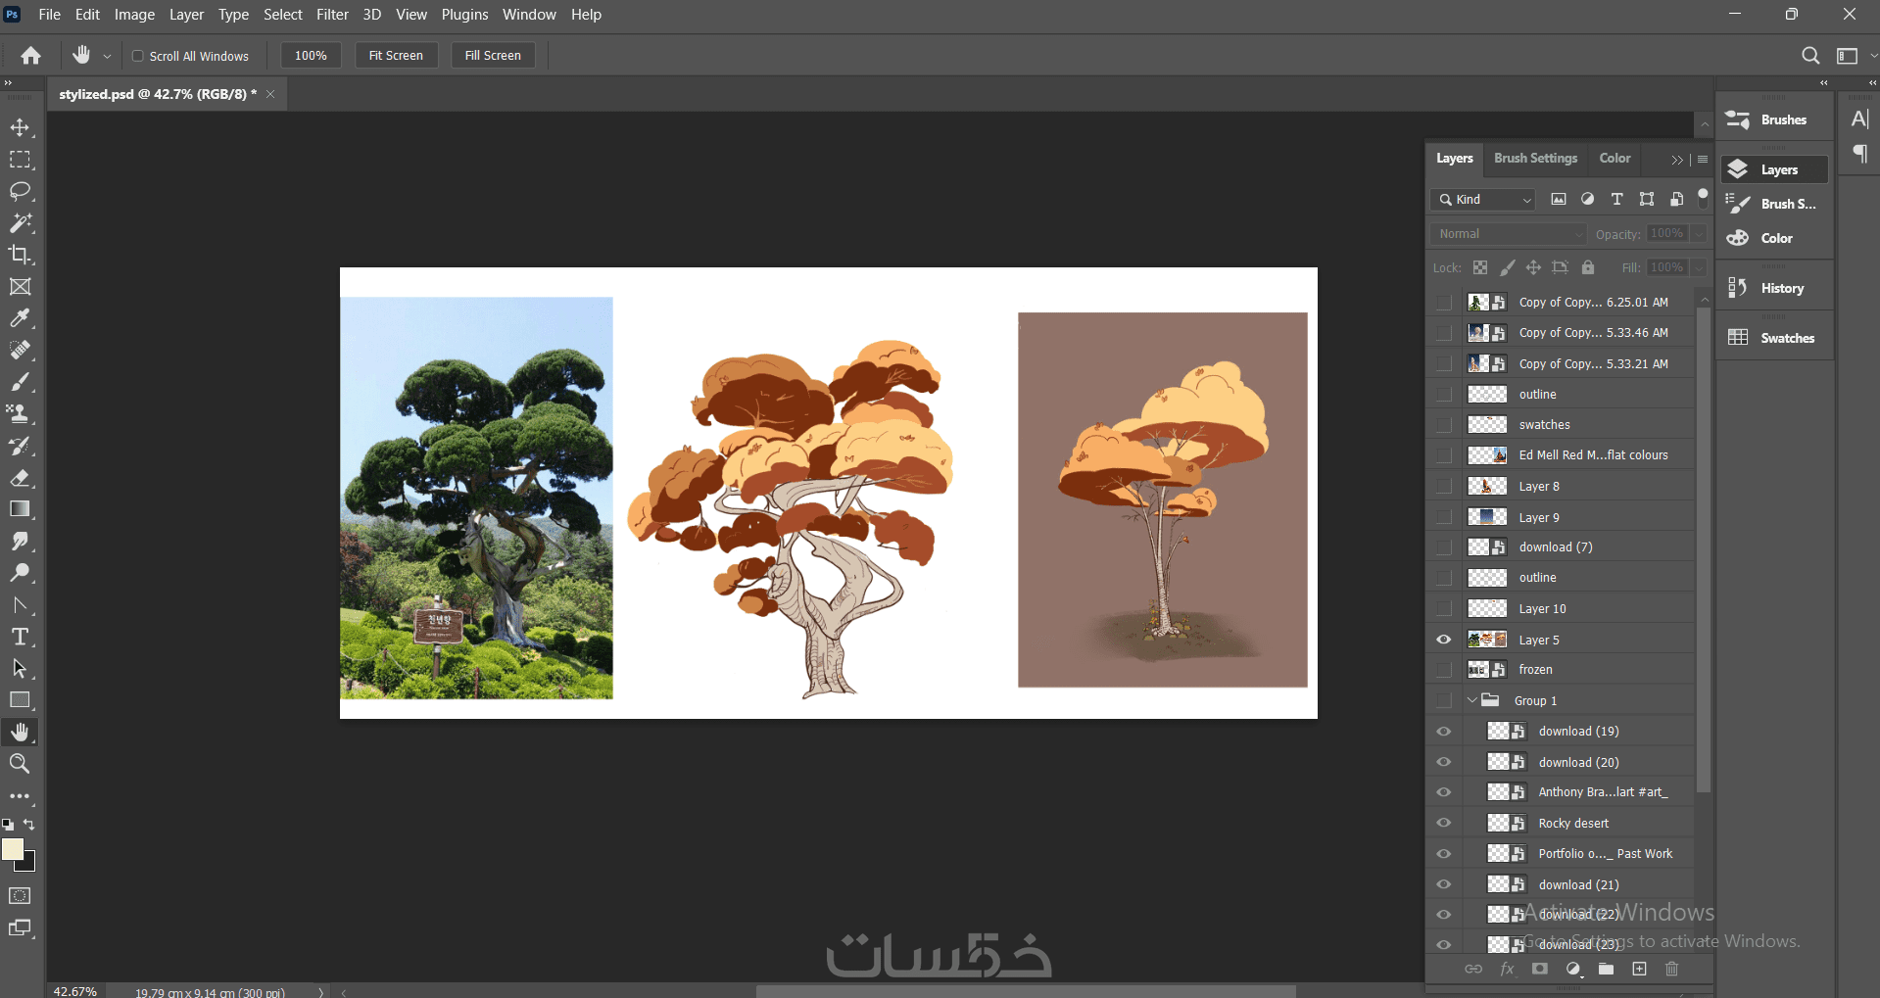Select the stylized.psd document tab

(x=158, y=94)
